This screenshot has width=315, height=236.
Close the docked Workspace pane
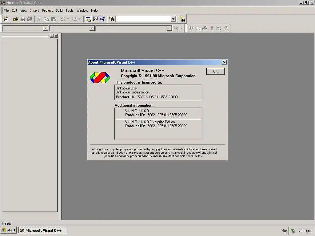pos(56,36)
